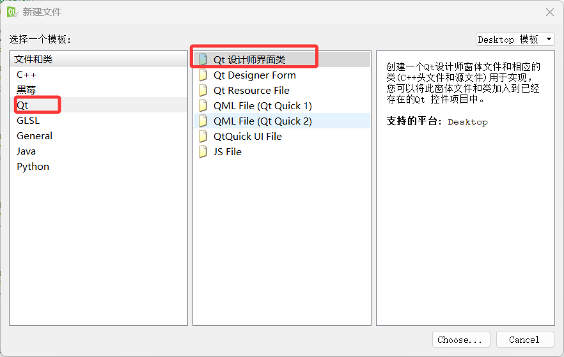Choose the Qt Designer Form template
564x357 pixels.
point(281,75)
